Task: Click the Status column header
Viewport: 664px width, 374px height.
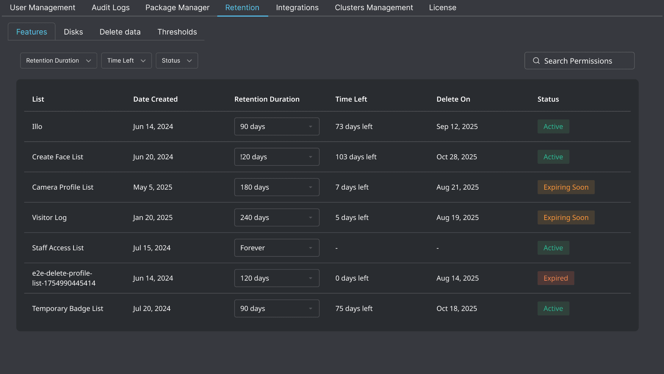Action: click(548, 99)
